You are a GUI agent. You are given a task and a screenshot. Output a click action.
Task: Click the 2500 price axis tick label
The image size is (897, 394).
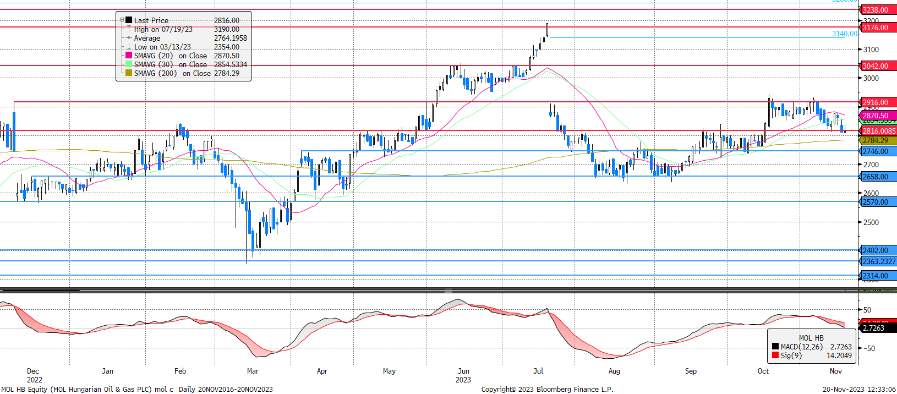click(871, 222)
